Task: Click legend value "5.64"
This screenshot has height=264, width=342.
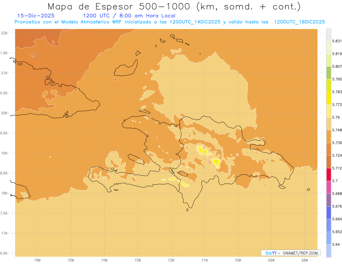Action: click(336, 244)
